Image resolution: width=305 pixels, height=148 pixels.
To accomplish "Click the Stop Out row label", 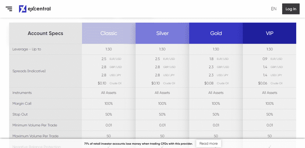I will (x=20, y=115).
